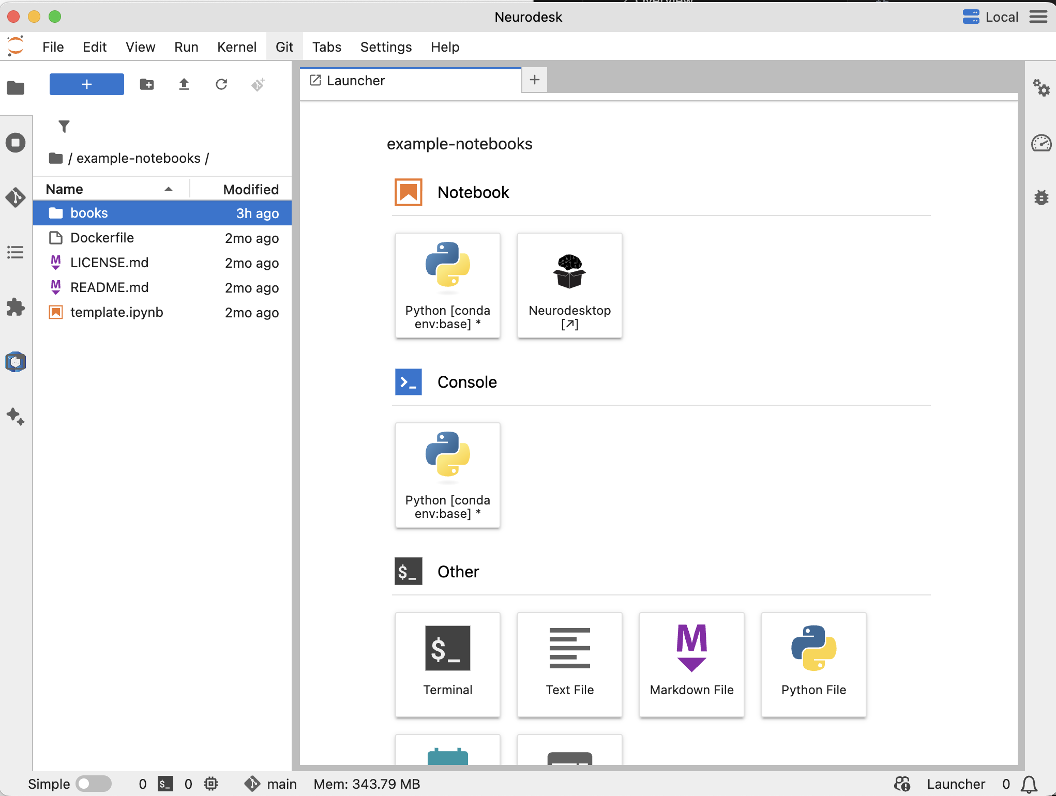Open the Git sidebar panel icon

16,197
